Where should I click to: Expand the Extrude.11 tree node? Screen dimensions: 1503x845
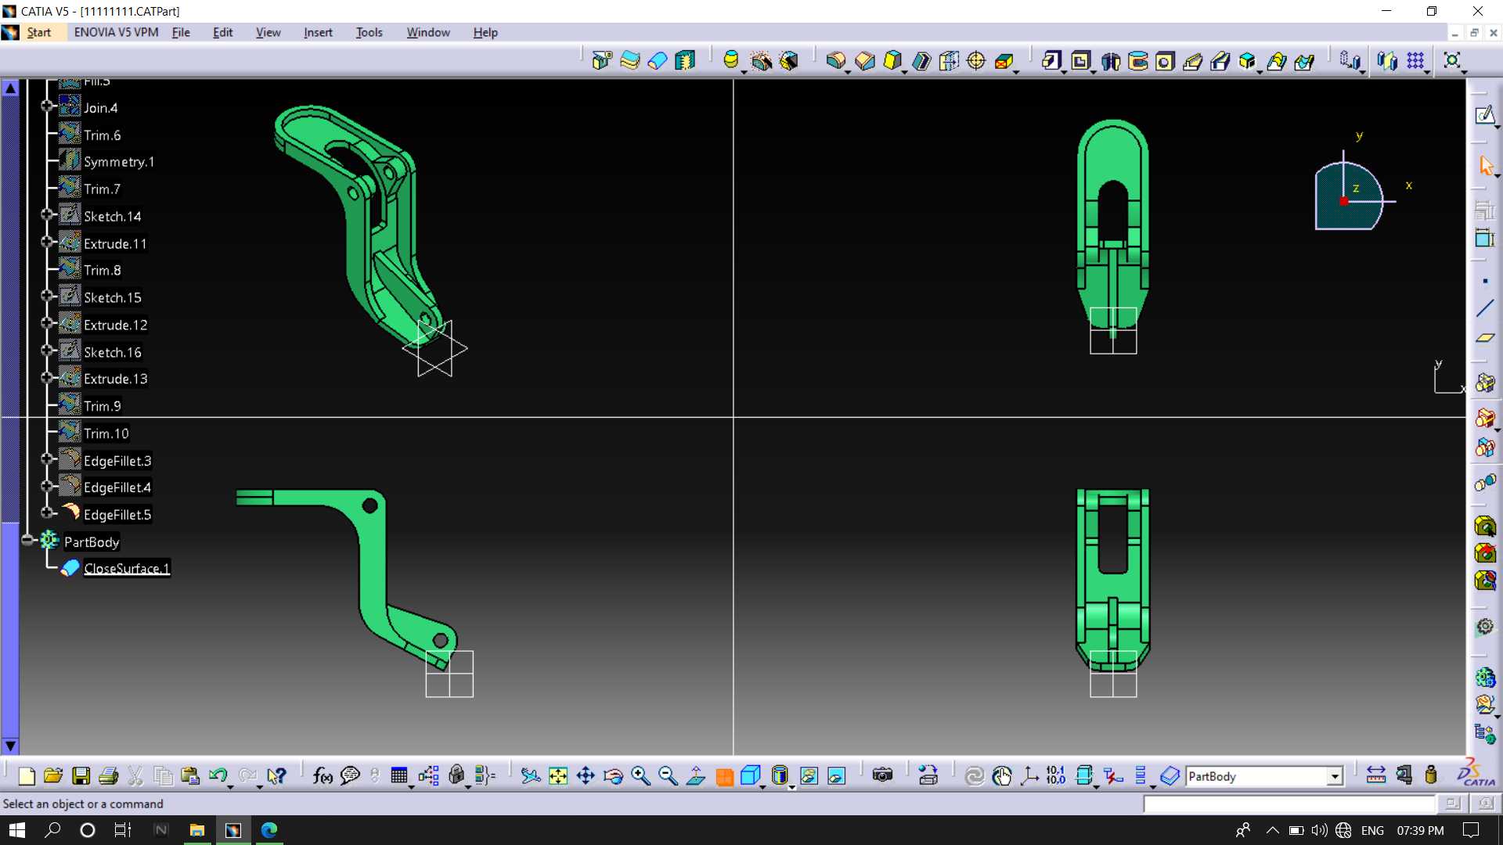pyautogui.click(x=47, y=242)
